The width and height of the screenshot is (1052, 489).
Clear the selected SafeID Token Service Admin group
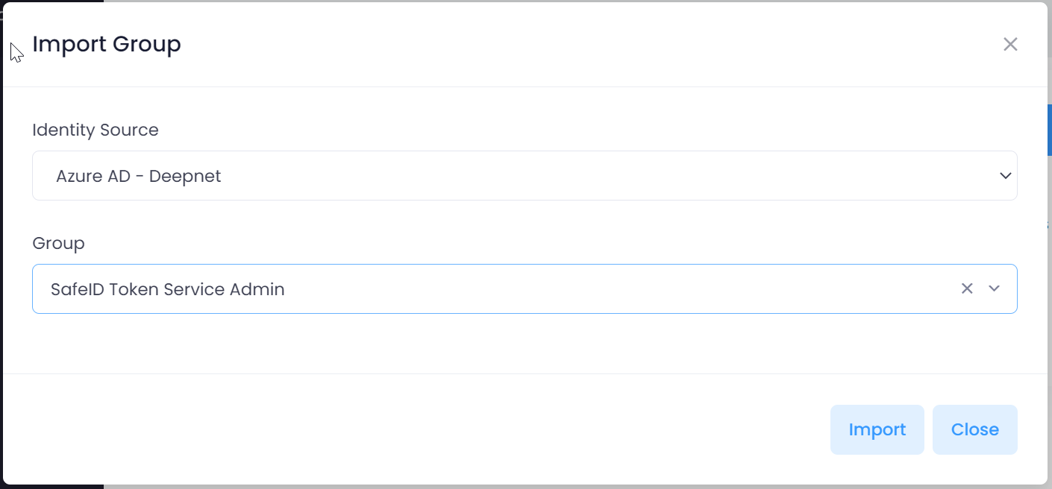[967, 288]
